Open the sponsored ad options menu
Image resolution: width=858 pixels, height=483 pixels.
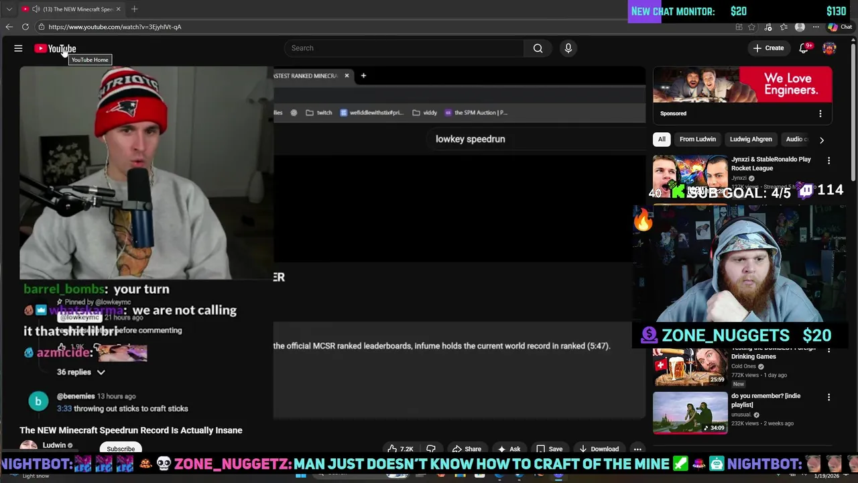pyautogui.click(x=820, y=114)
